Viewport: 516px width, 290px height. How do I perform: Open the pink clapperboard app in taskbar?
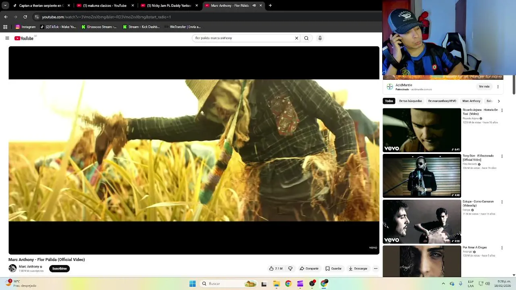[x=300, y=284]
